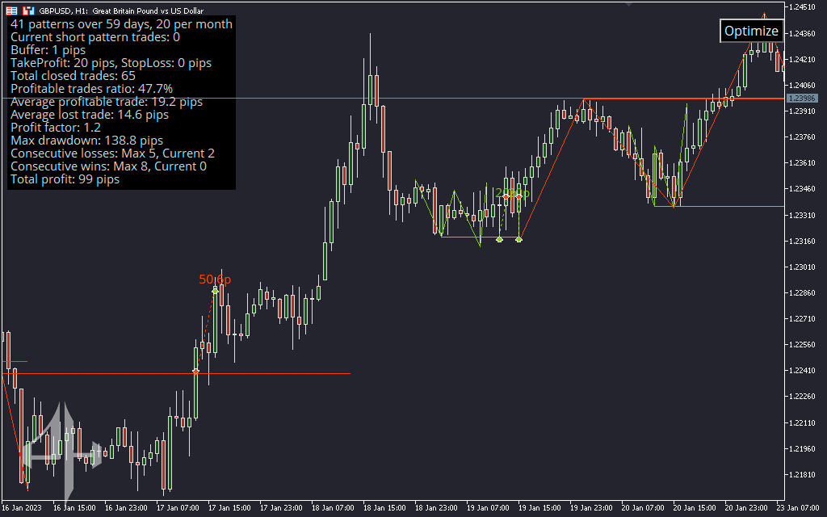Screen dimensions: 827x517
Task: Click time axis label 19 Jan 23:00
Action: coord(591,508)
